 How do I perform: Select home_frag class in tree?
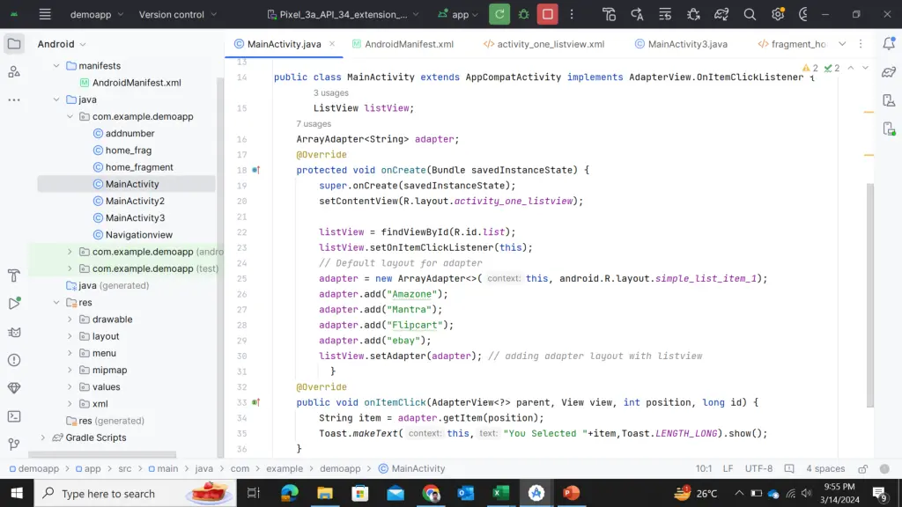click(129, 150)
